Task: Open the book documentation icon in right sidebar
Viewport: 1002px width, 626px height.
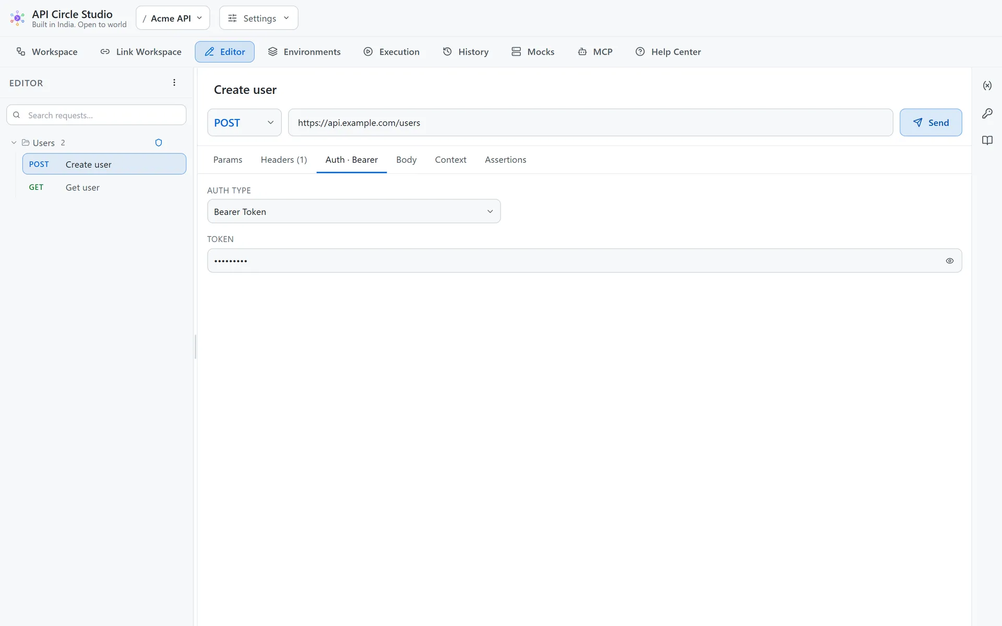Action: point(987,140)
